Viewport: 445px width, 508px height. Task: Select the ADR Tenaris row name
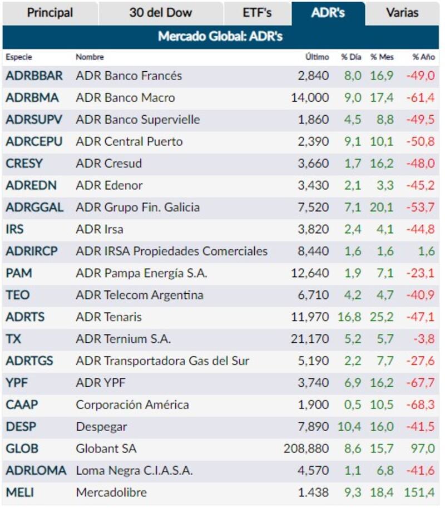tap(108, 317)
